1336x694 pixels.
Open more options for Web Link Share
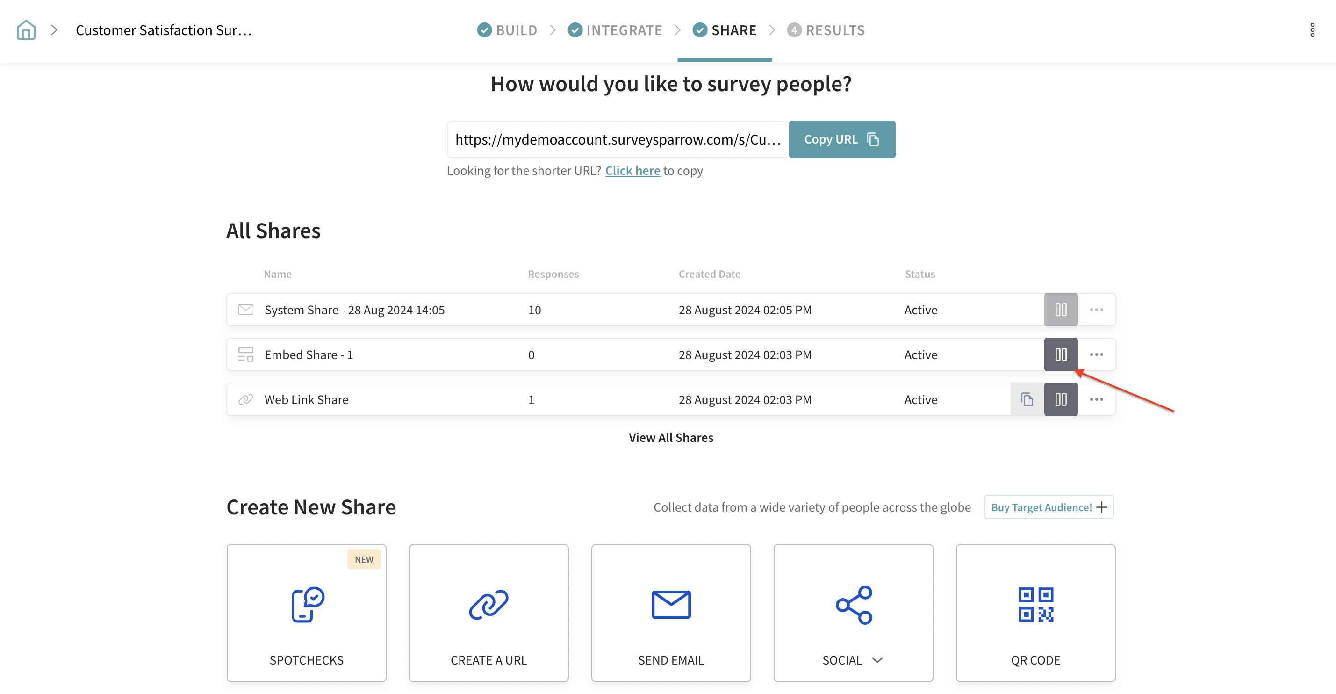coord(1096,399)
